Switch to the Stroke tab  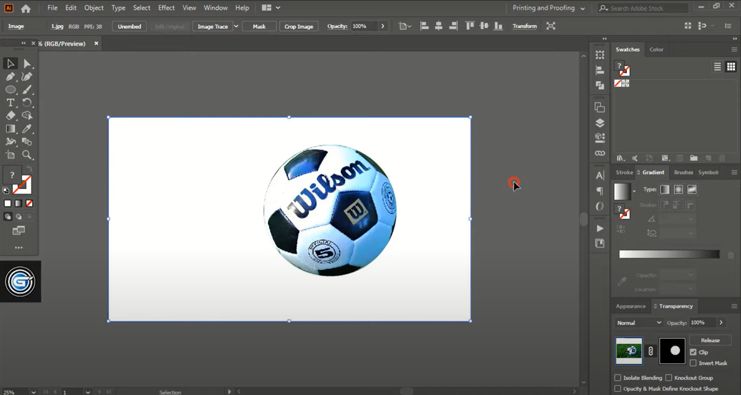tap(624, 172)
